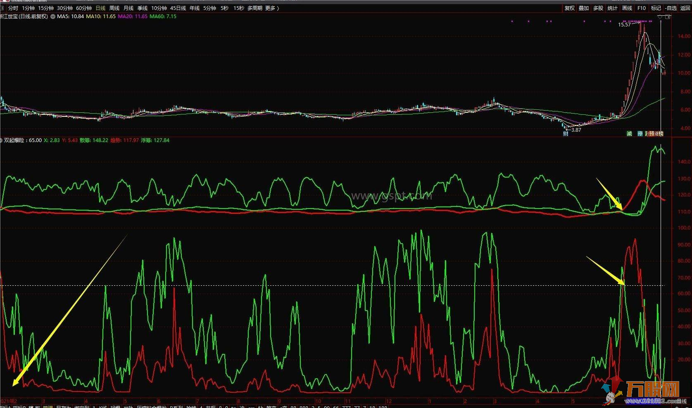Click the 减 marker icon under price chart
Image resolution: width=692 pixels, height=408 pixels.
[x=629, y=133]
